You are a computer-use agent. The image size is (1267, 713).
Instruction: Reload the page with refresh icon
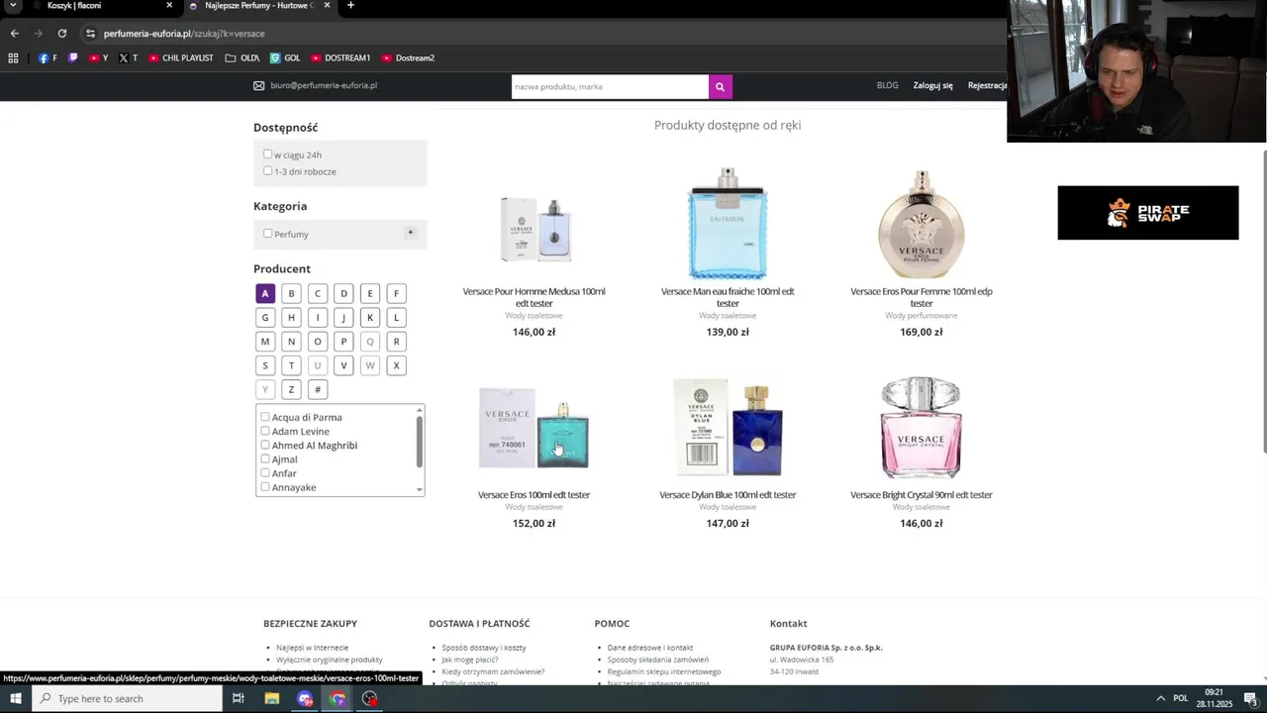click(61, 34)
